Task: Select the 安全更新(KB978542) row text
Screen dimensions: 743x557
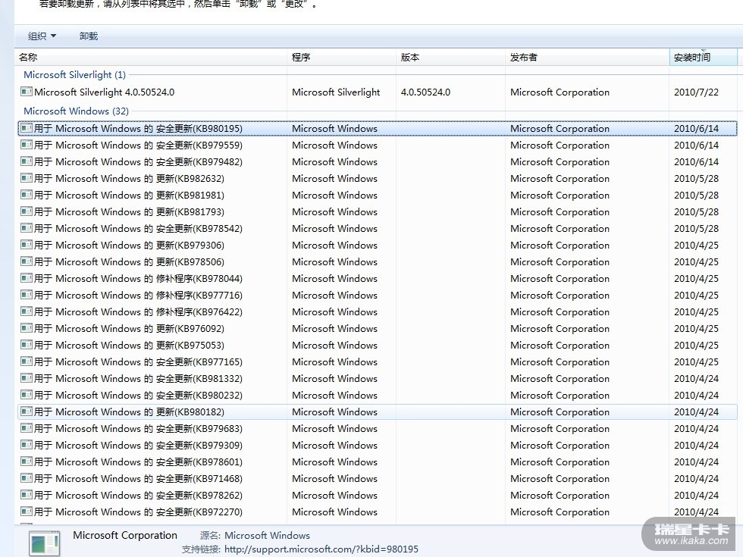Action: click(138, 228)
